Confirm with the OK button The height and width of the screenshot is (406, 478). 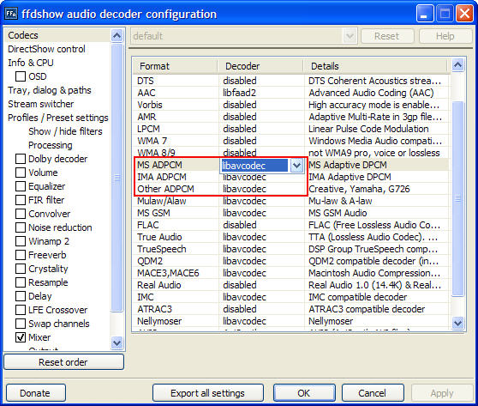coord(304,393)
